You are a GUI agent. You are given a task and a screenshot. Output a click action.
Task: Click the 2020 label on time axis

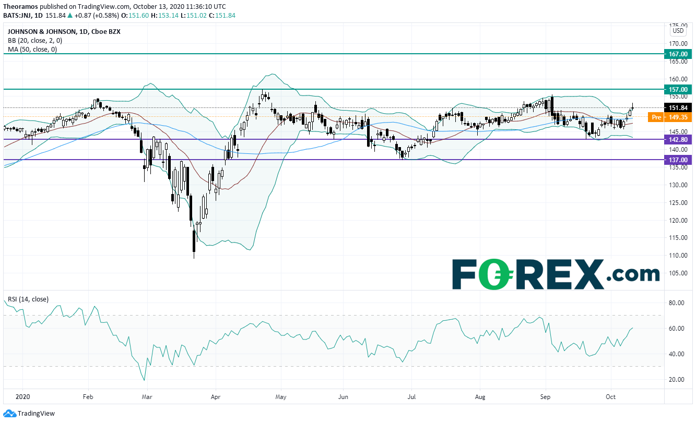23,397
